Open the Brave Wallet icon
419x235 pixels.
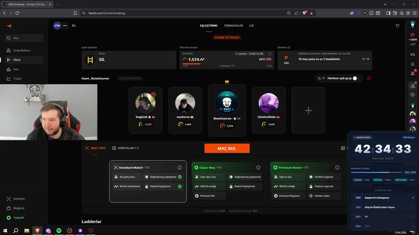coord(395,13)
